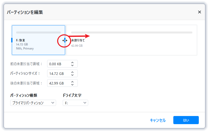Click the 後の未割り当て領域 value field
The width and height of the screenshot is (209, 132).
[58, 83]
